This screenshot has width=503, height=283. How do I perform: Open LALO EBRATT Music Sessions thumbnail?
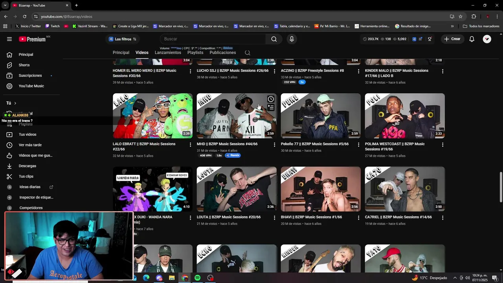point(152,116)
